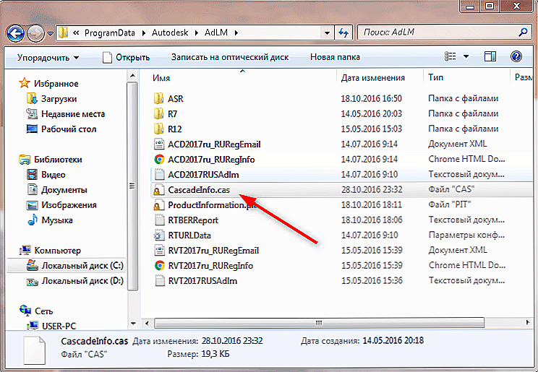The image size is (538, 372).
Task: Click the navigation pane scroll up arrow
Action: 132,75
